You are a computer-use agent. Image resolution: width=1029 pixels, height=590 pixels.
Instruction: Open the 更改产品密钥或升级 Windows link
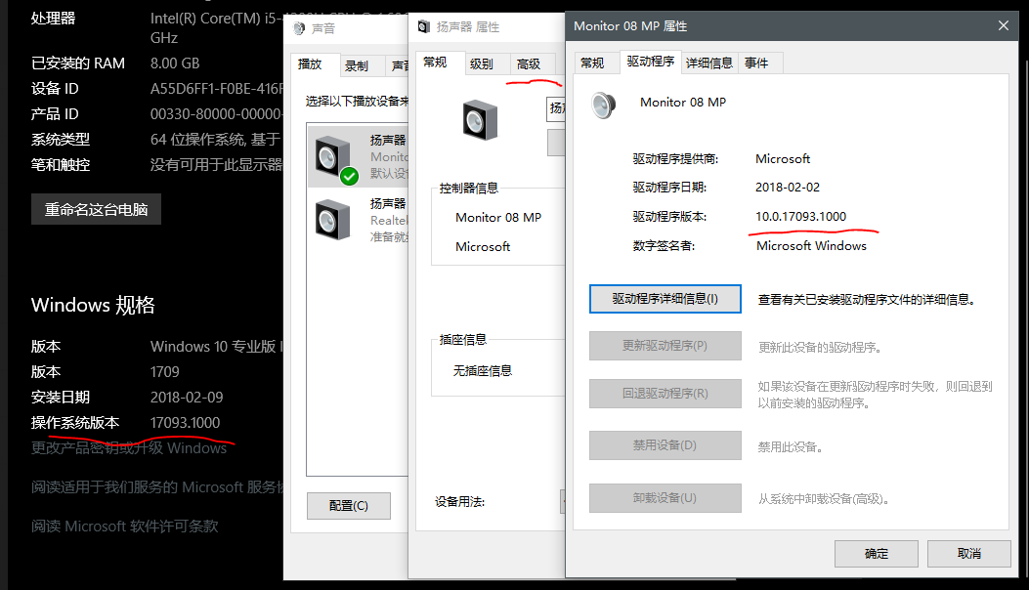[x=129, y=448]
